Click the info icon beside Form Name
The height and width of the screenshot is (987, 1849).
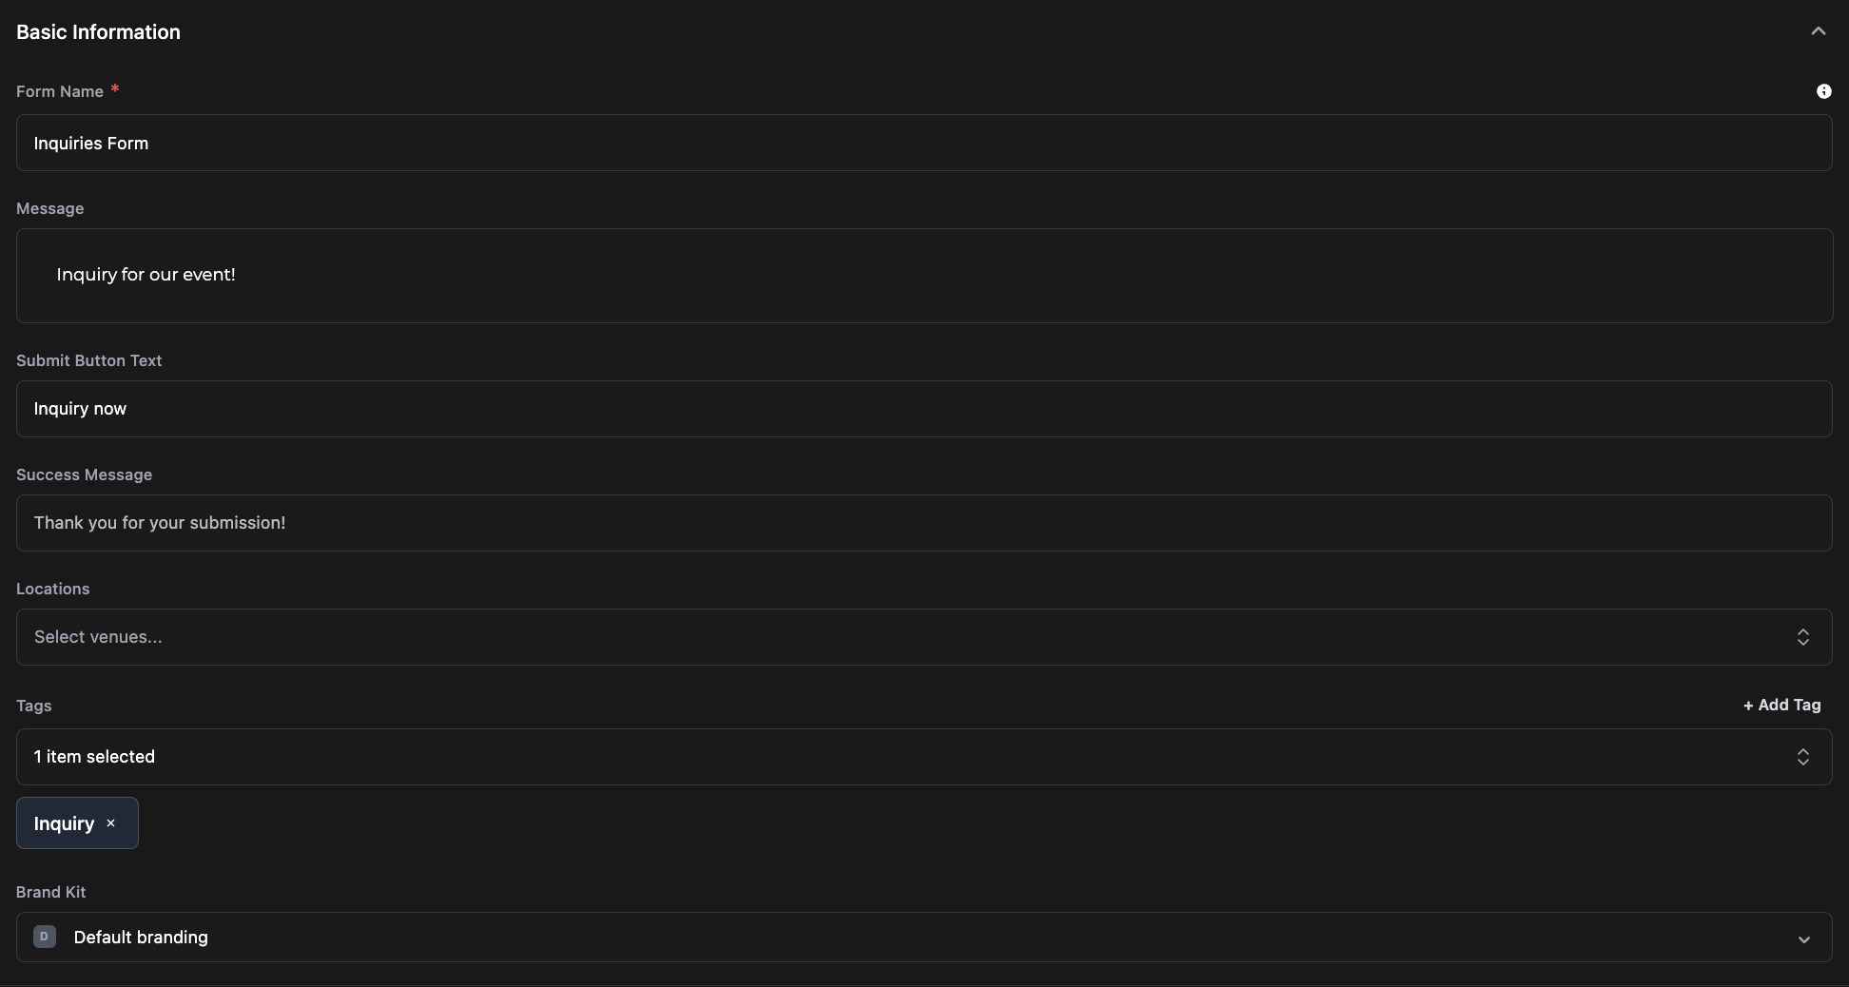tap(1823, 91)
